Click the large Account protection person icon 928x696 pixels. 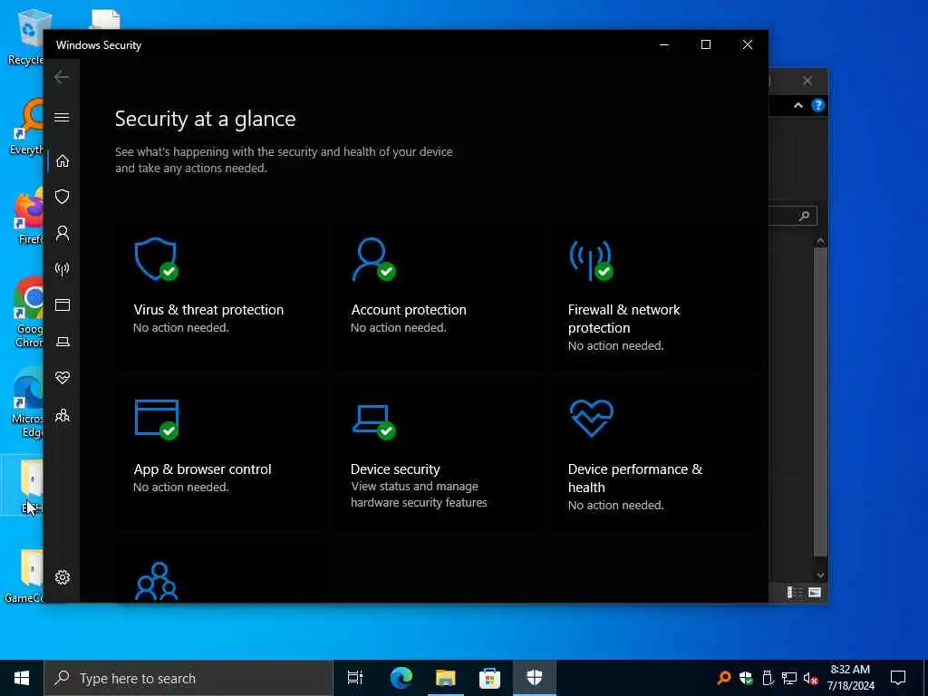click(373, 259)
